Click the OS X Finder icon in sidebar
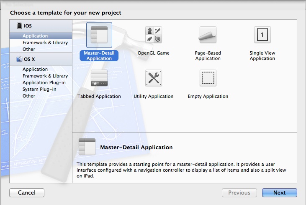Viewport: 306px width, 205px height. [x=19, y=59]
